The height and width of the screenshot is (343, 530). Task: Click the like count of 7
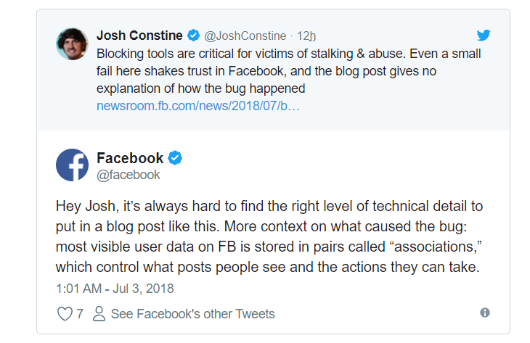click(x=80, y=313)
